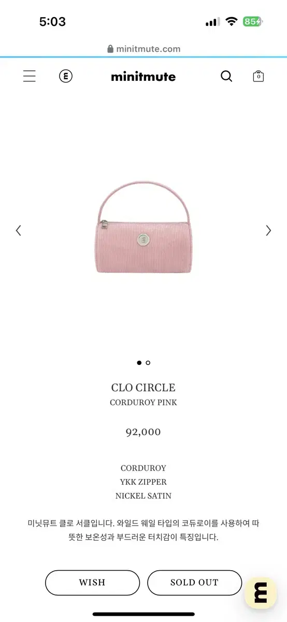Tap the yellow floating E chat icon
The width and height of the screenshot is (287, 622).
click(261, 593)
